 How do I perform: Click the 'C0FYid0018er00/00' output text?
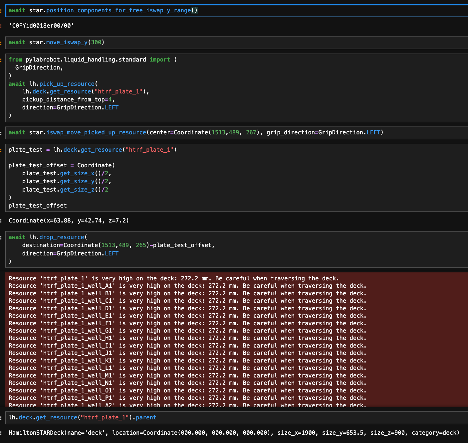(41, 26)
